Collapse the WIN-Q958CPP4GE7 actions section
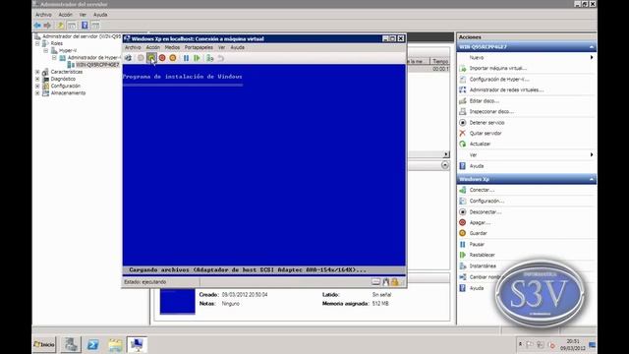Screen dimensions: 629x354 point(592,47)
